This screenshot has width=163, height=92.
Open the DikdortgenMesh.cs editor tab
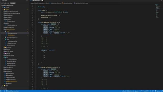point(37,1)
